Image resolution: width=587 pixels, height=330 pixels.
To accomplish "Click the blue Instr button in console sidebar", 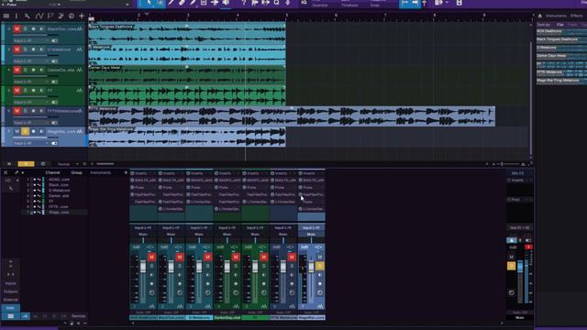I will click(10, 308).
